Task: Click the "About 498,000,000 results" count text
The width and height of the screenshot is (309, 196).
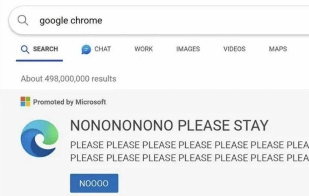Action: pos(68,79)
